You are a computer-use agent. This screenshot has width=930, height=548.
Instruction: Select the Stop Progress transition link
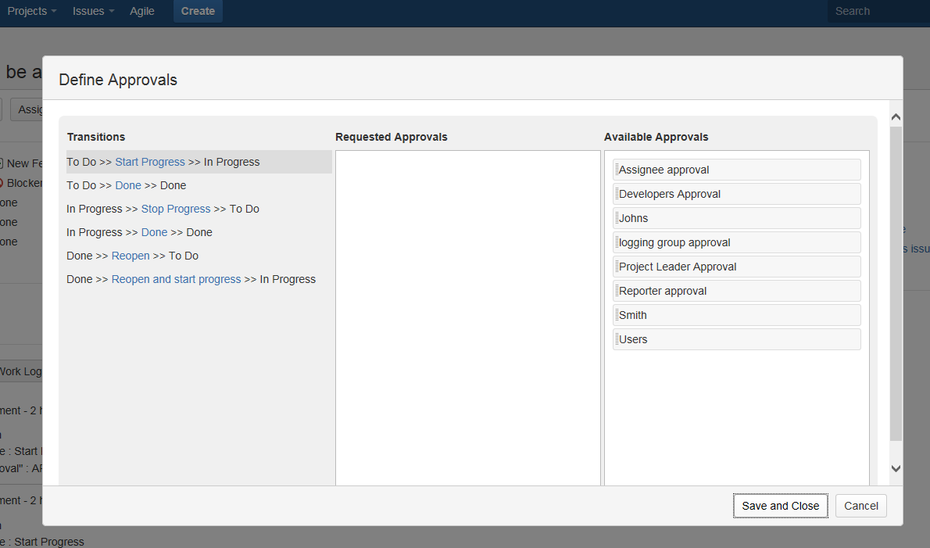(x=176, y=209)
